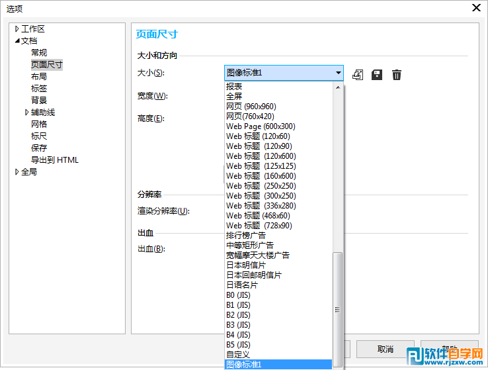488x370 pixels.
Task: Select highlighted 图像标准1 list entry
Action: point(278,365)
